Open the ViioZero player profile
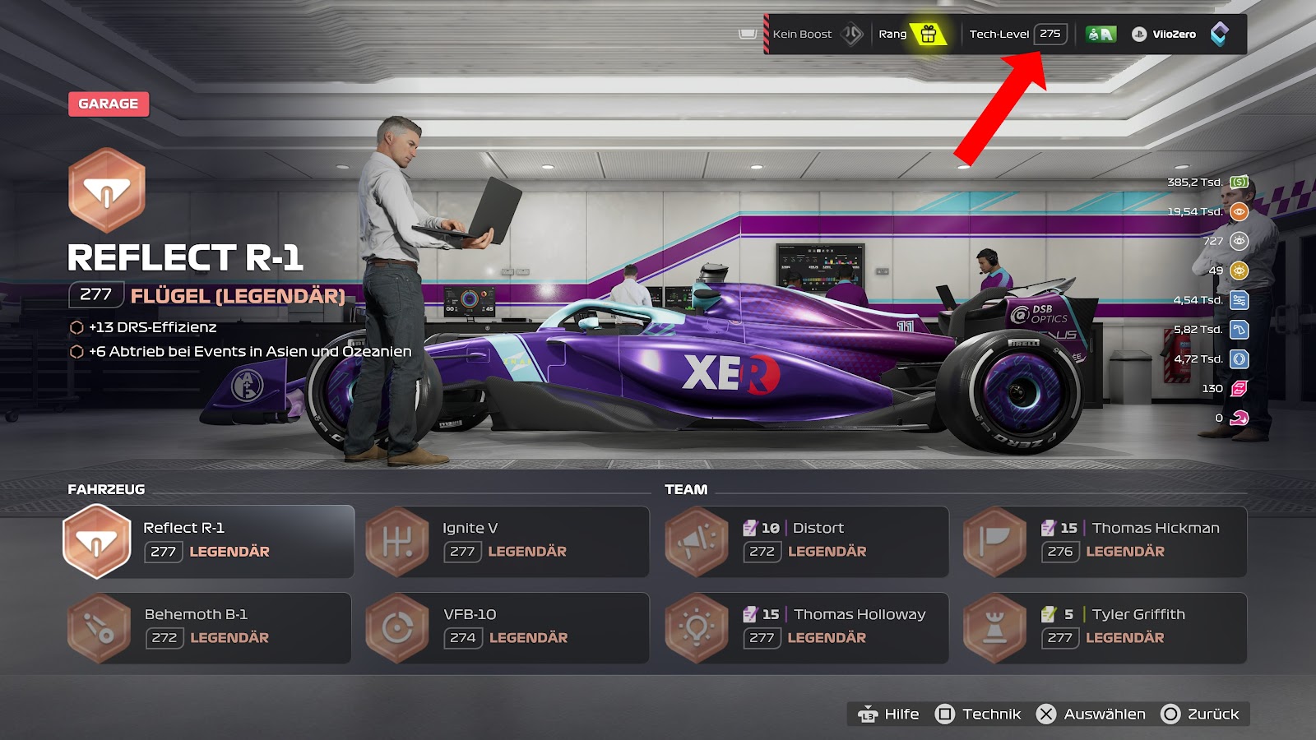 (x=1165, y=34)
